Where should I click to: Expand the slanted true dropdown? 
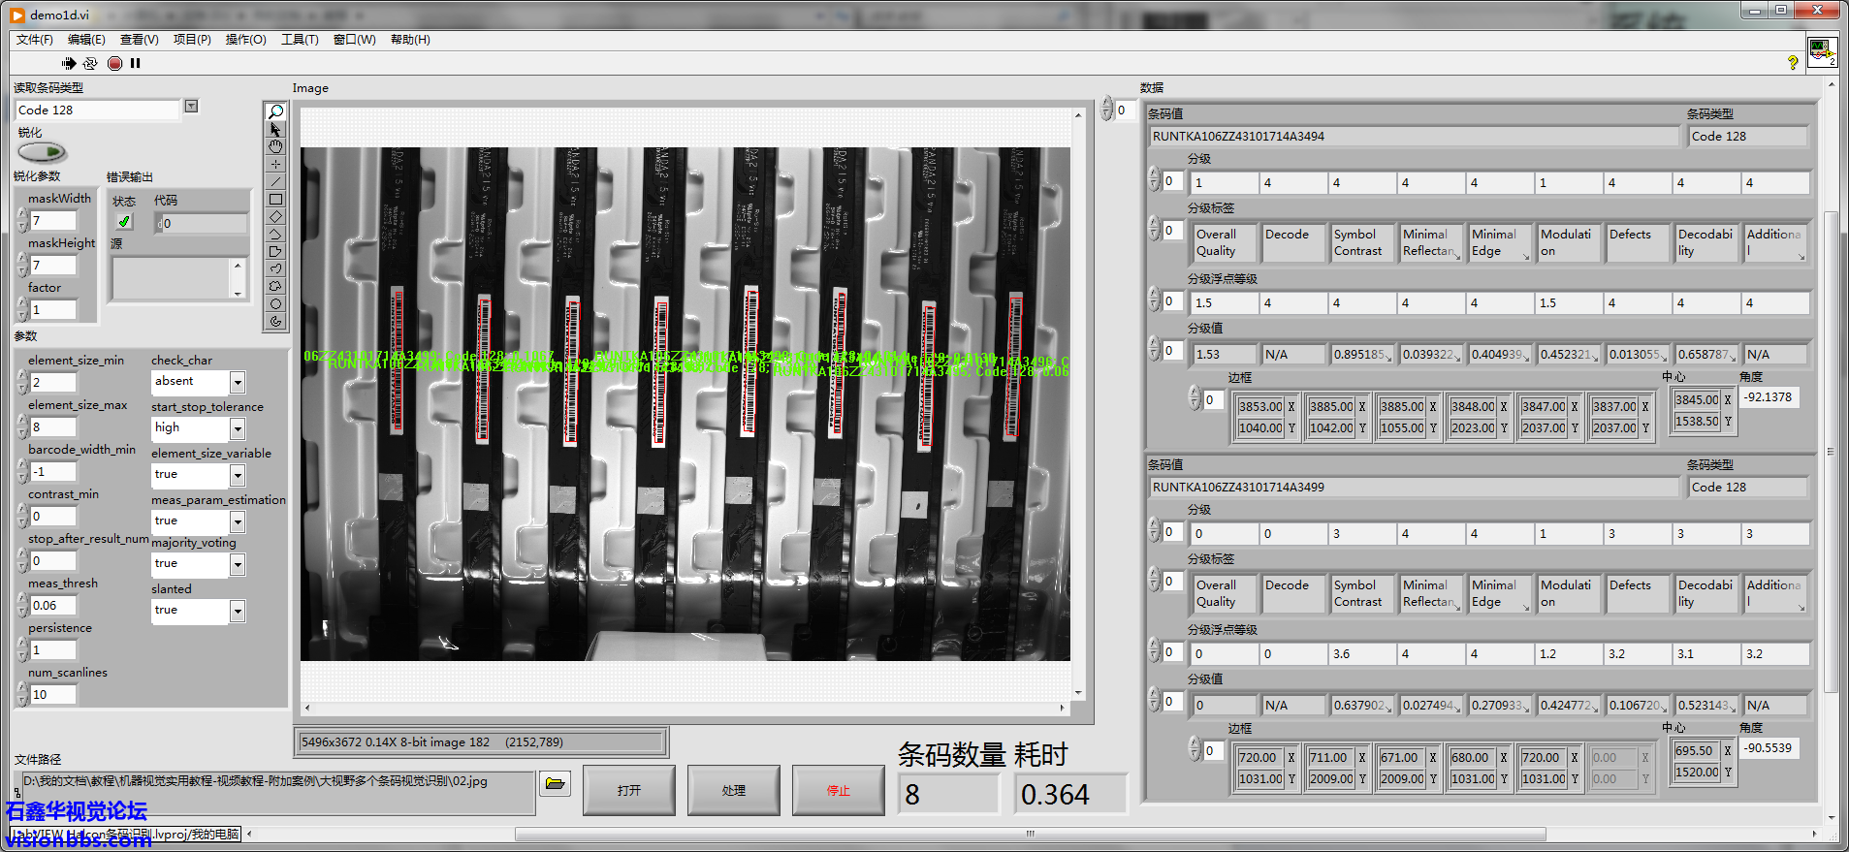click(238, 611)
